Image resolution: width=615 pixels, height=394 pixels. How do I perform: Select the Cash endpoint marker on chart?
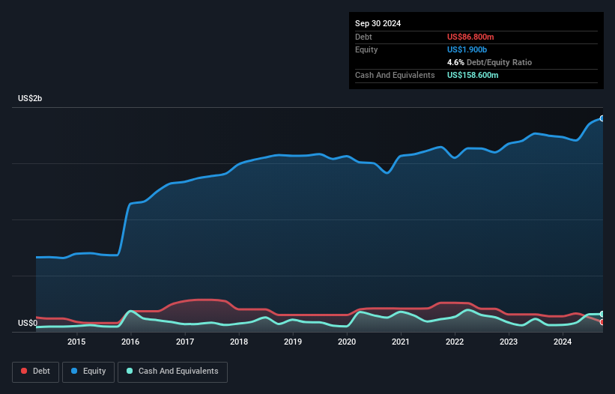tap(602, 314)
